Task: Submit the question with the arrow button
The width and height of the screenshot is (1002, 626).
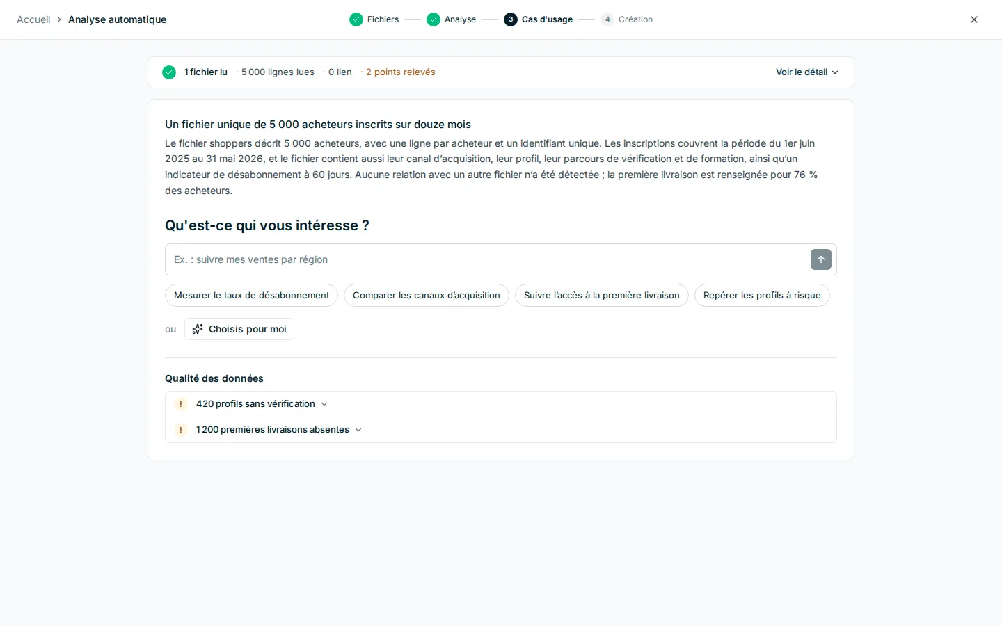Action: (821, 259)
